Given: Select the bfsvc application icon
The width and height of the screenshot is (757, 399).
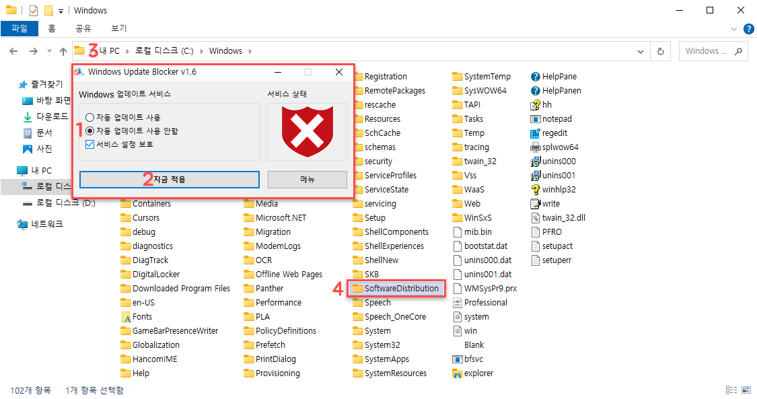Looking at the screenshot, I should pos(457,359).
